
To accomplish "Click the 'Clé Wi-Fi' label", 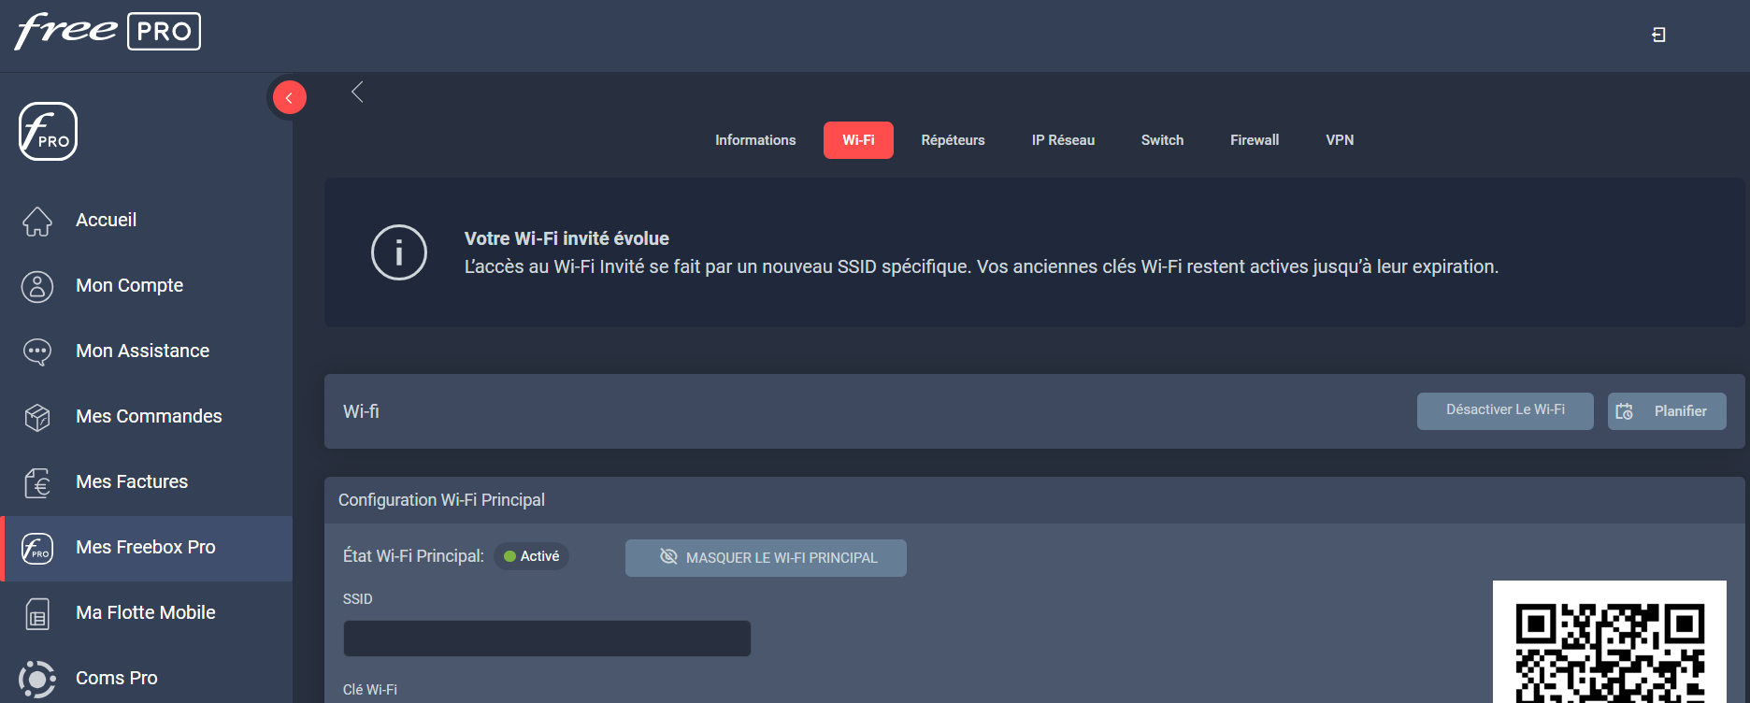I will pyautogui.click(x=370, y=690).
